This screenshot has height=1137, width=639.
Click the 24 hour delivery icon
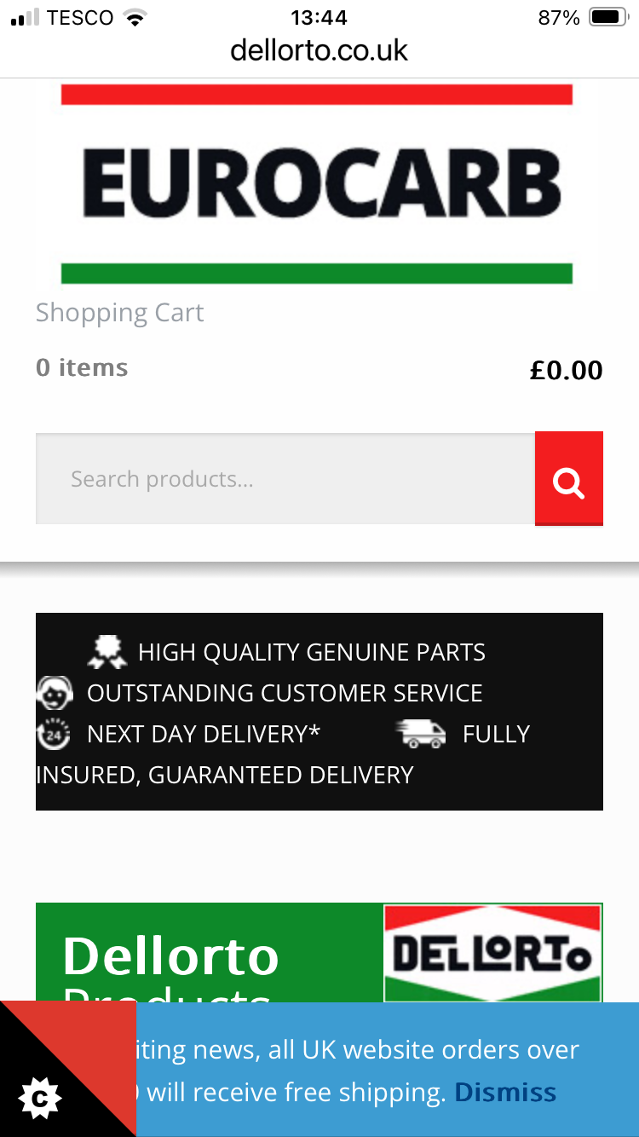click(53, 734)
